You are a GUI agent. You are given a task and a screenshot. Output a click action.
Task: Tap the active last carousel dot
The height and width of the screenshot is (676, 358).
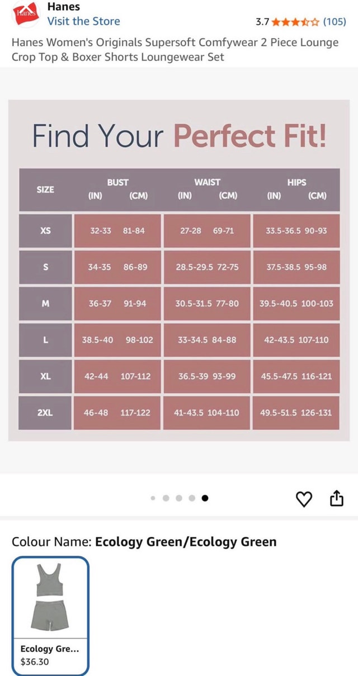coord(205,498)
